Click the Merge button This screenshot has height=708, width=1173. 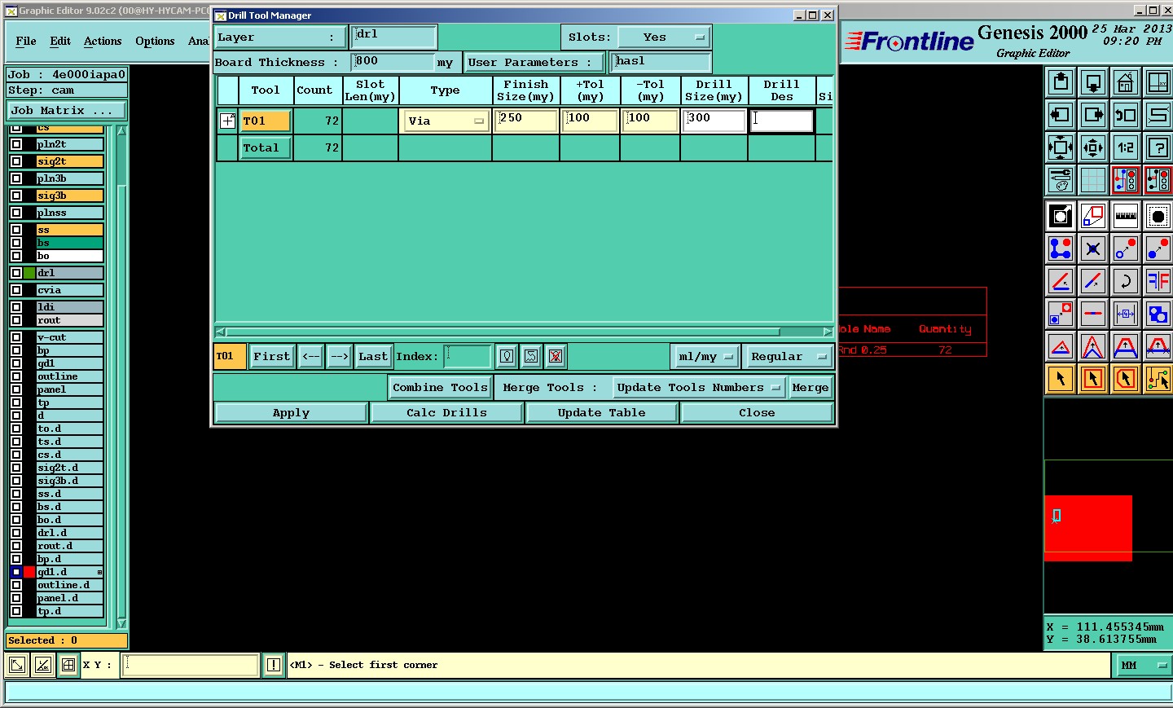coord(811,388)
